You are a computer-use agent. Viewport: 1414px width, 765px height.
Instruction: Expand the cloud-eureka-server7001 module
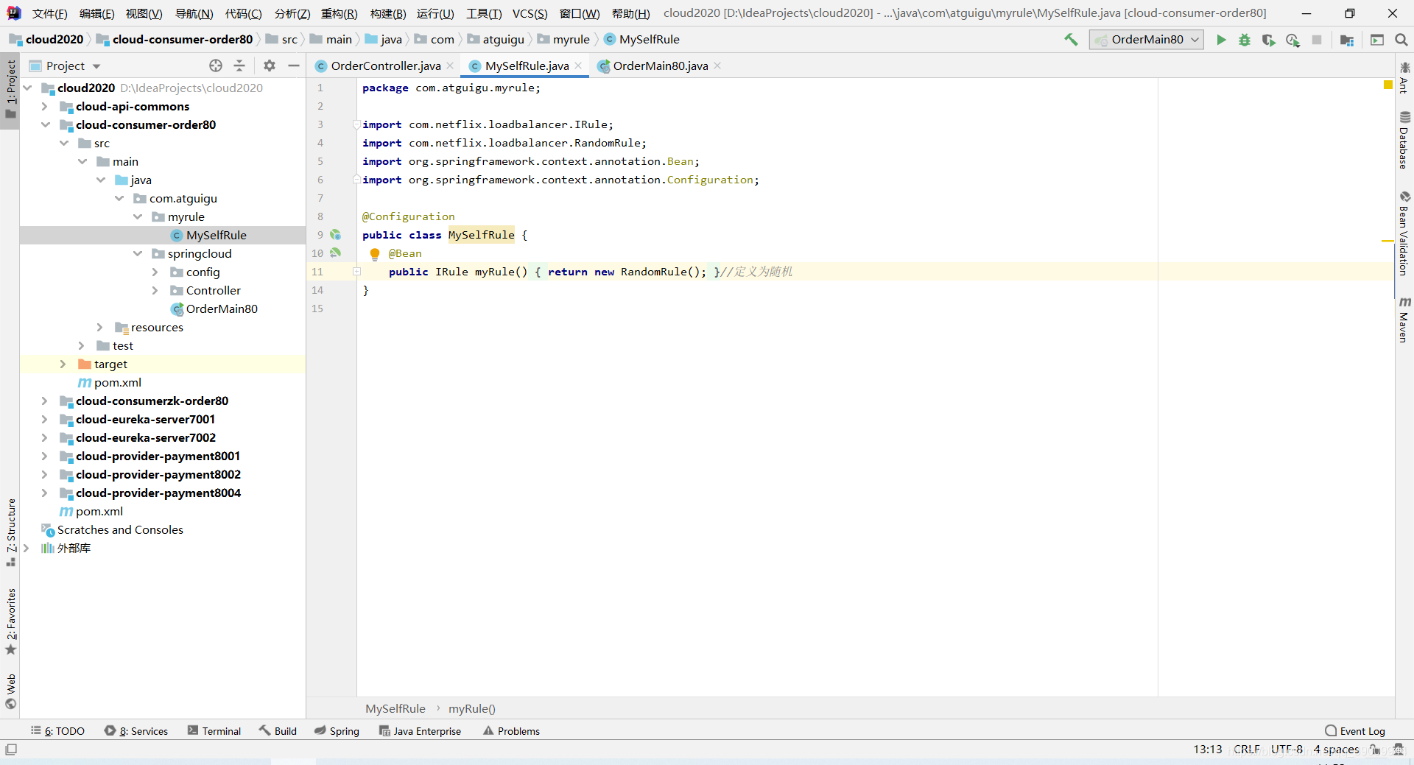click(x=45, y=419)
